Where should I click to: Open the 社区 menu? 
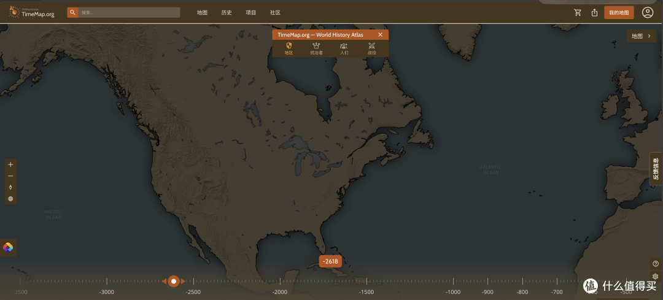point(275,13)
